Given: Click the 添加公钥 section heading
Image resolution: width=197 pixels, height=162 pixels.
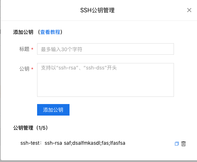Looking at the screenshot, I should 23,32.
